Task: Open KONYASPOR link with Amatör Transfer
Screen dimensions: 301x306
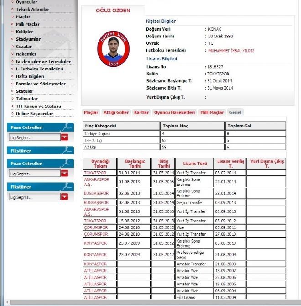Action: (95, 264)
